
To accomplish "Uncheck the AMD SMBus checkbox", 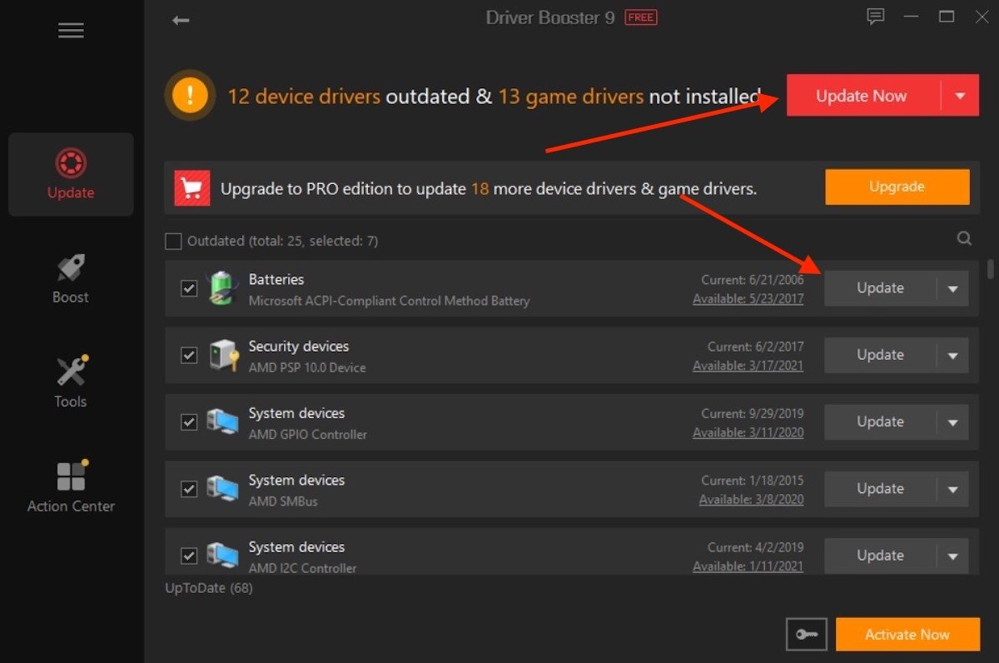I will coord(189,488).
